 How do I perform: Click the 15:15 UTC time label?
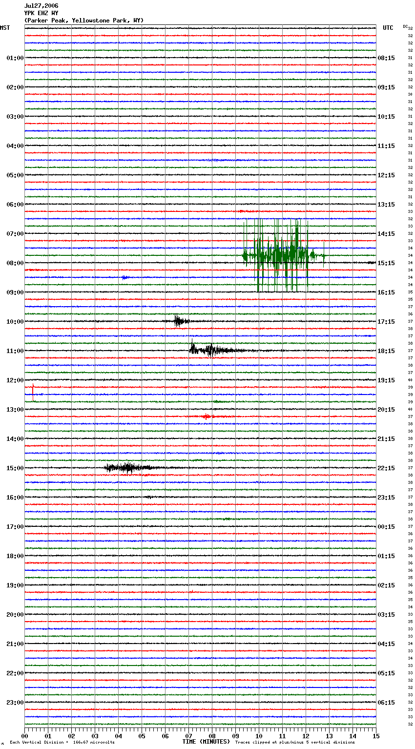click(x=386, y=263)
